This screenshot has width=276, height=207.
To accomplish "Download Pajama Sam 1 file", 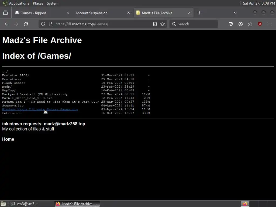I will click(50, 102).
